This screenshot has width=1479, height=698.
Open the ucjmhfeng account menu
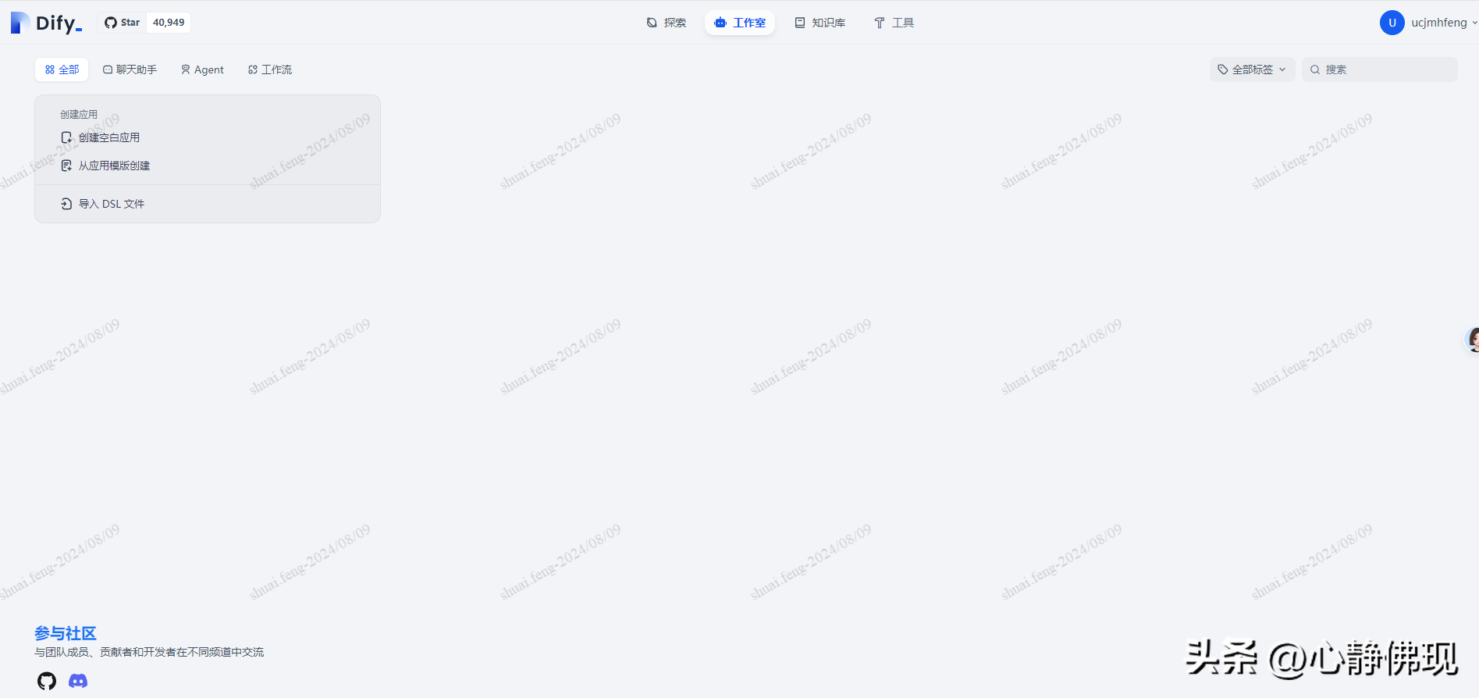click(1438, 23)
